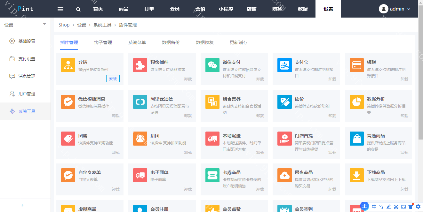Image resolution: width=423 pixels, height=212 pixels.
Task: Expand the admin user dropdown
Action: pyautogui.click(x=395, y=9)
